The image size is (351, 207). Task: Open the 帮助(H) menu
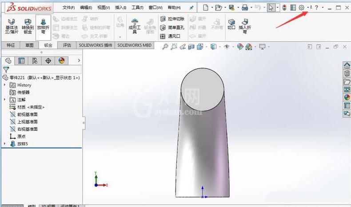174,8
